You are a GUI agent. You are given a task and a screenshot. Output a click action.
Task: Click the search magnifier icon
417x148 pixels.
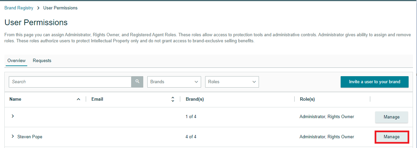tap(137, 82)
